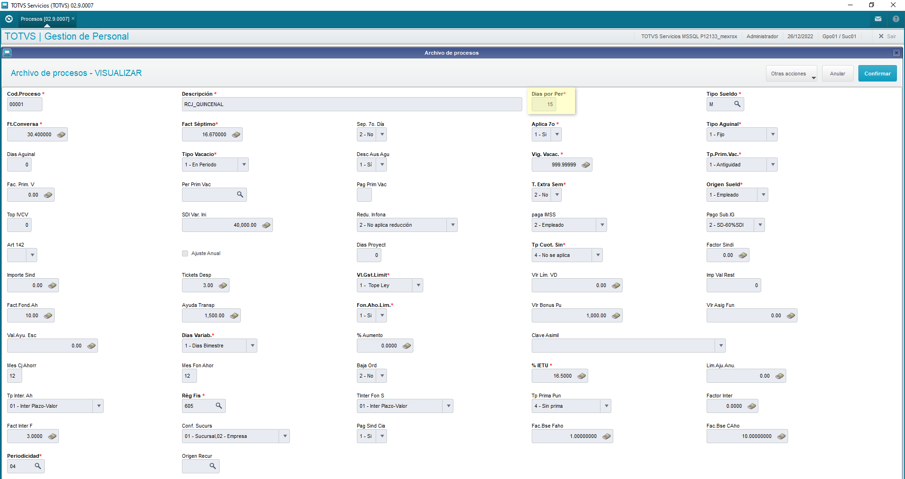Screen dimensions: 905x479
Task: Open calculator icon in % Aumento field
Action: tap(407, 346)
